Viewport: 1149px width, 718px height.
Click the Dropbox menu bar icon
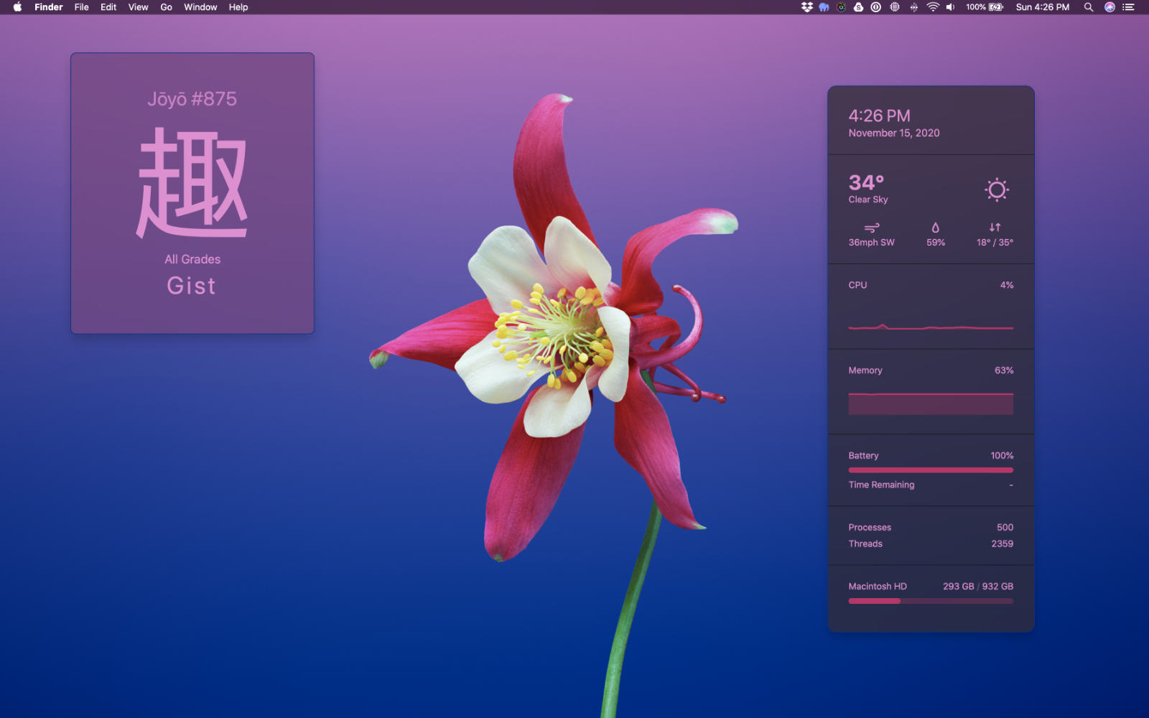tap(807, 7)
